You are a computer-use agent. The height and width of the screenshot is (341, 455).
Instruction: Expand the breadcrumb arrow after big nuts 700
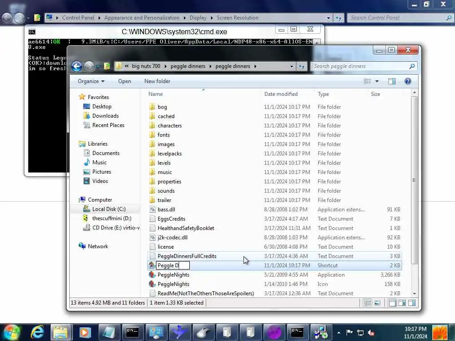point(166,66)
